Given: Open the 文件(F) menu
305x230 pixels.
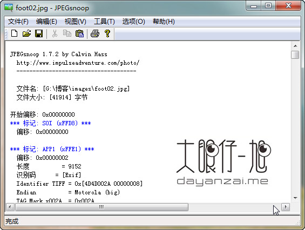Looking at the screenshot, I should (x=18, y=22).
